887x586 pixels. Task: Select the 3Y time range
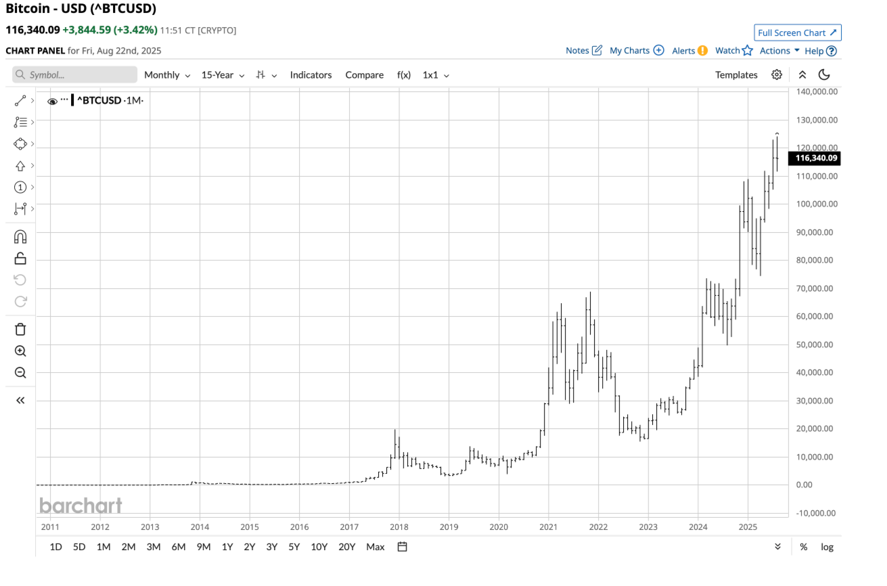coord(272,547)
